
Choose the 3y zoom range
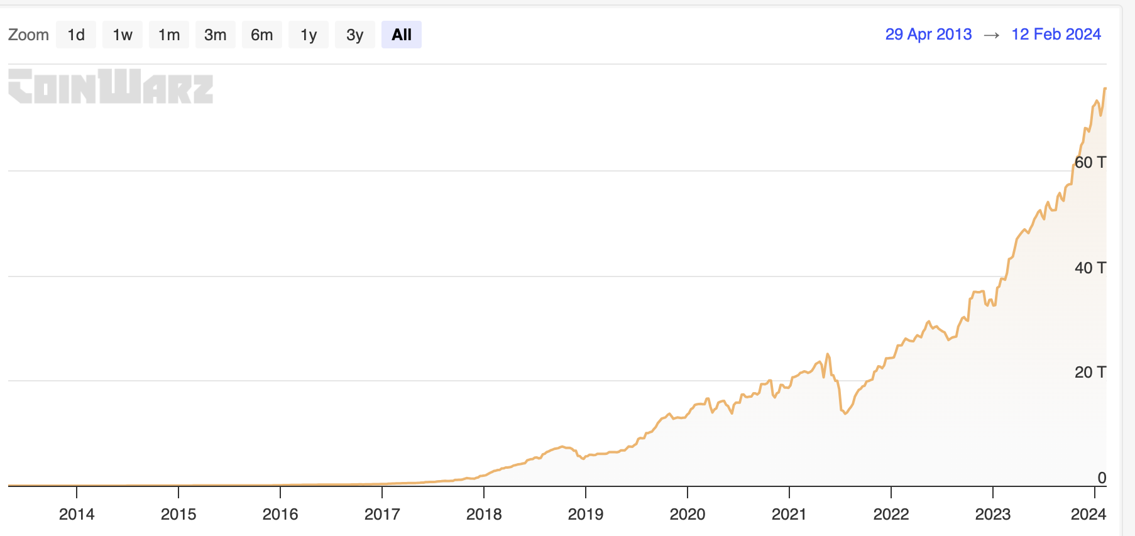click(355, 35)
